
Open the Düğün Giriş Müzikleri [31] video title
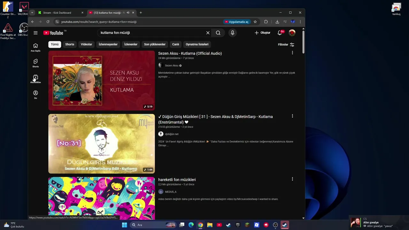pos(215,119)
